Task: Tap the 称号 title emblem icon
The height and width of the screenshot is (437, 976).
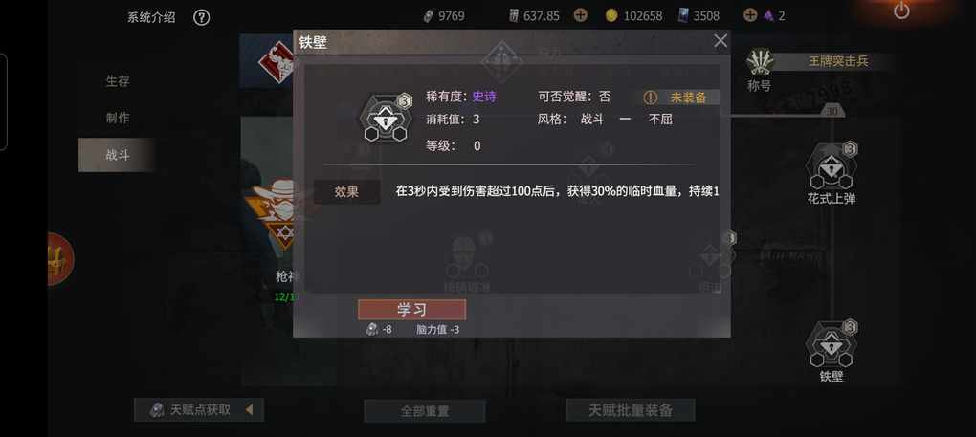Action: (x=760, y=63)
